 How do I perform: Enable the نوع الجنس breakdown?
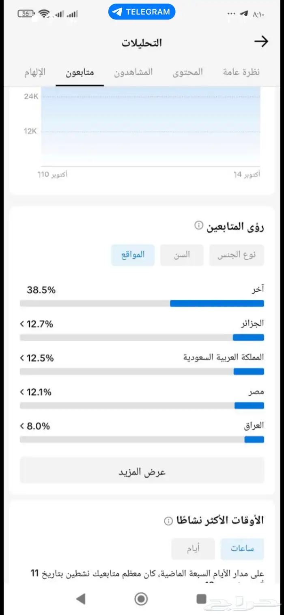click(237, 255)
